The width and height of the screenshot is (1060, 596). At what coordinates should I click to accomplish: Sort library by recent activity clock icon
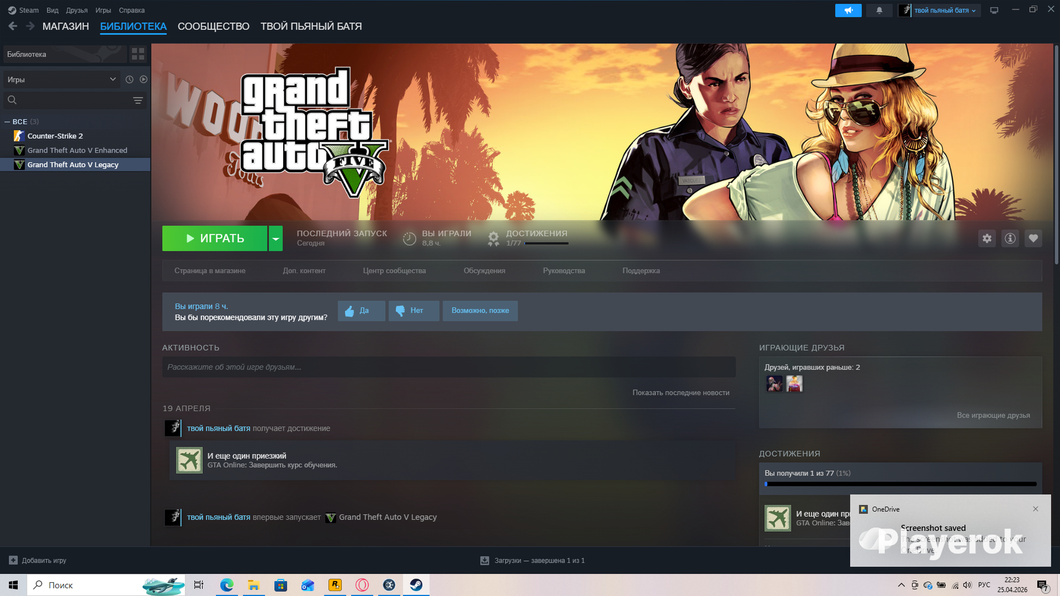pyautogui.click(x=129, y=79)
